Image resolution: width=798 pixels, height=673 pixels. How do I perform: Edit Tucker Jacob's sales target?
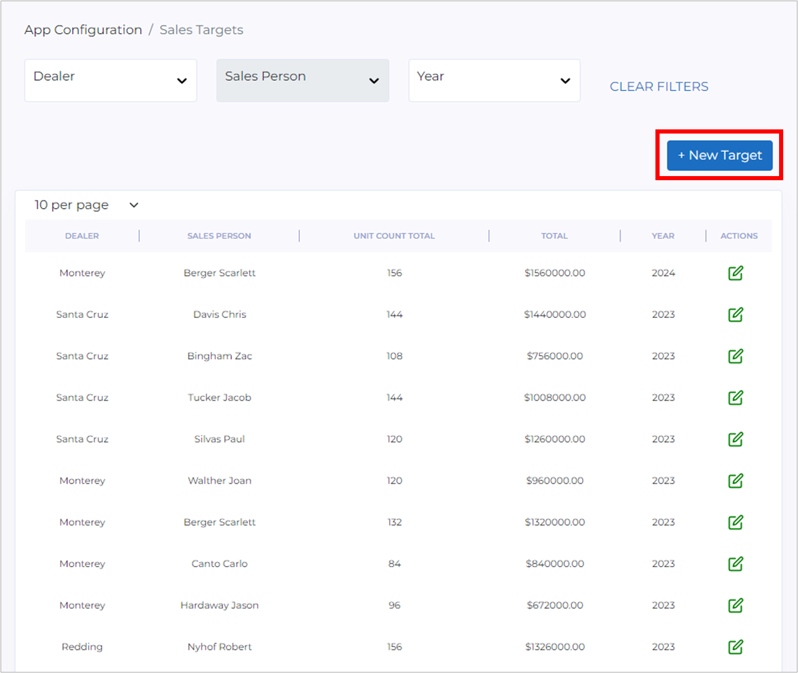click(x=735, y=398)
